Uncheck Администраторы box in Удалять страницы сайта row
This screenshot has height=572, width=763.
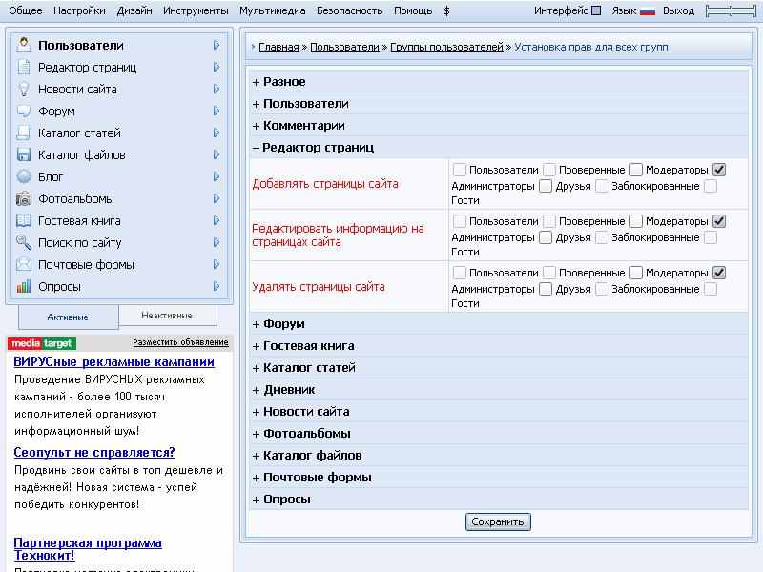click(x=719, y=273)
